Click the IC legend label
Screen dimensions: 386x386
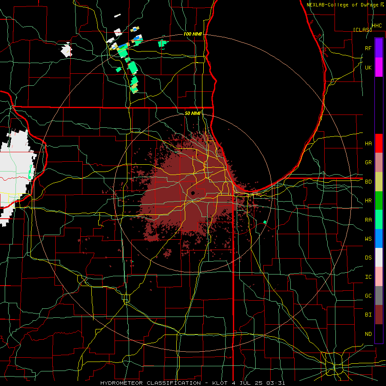point(368,277)
